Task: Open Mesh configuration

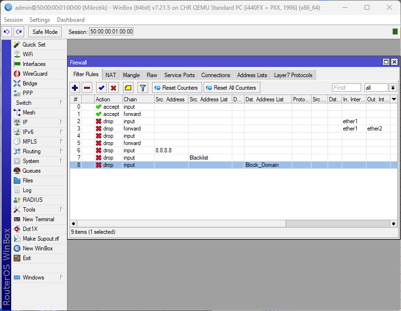Action: pyautogui.click(x=39, y=113)
